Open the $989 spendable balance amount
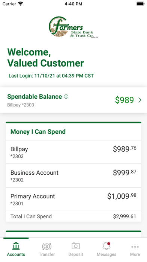This screenshot has height=262, width=147. (x=124, y=100)
